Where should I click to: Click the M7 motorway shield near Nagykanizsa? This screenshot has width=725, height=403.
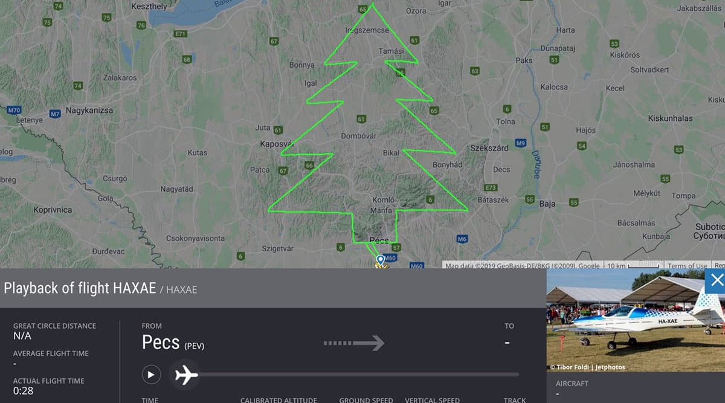[55, 114]
